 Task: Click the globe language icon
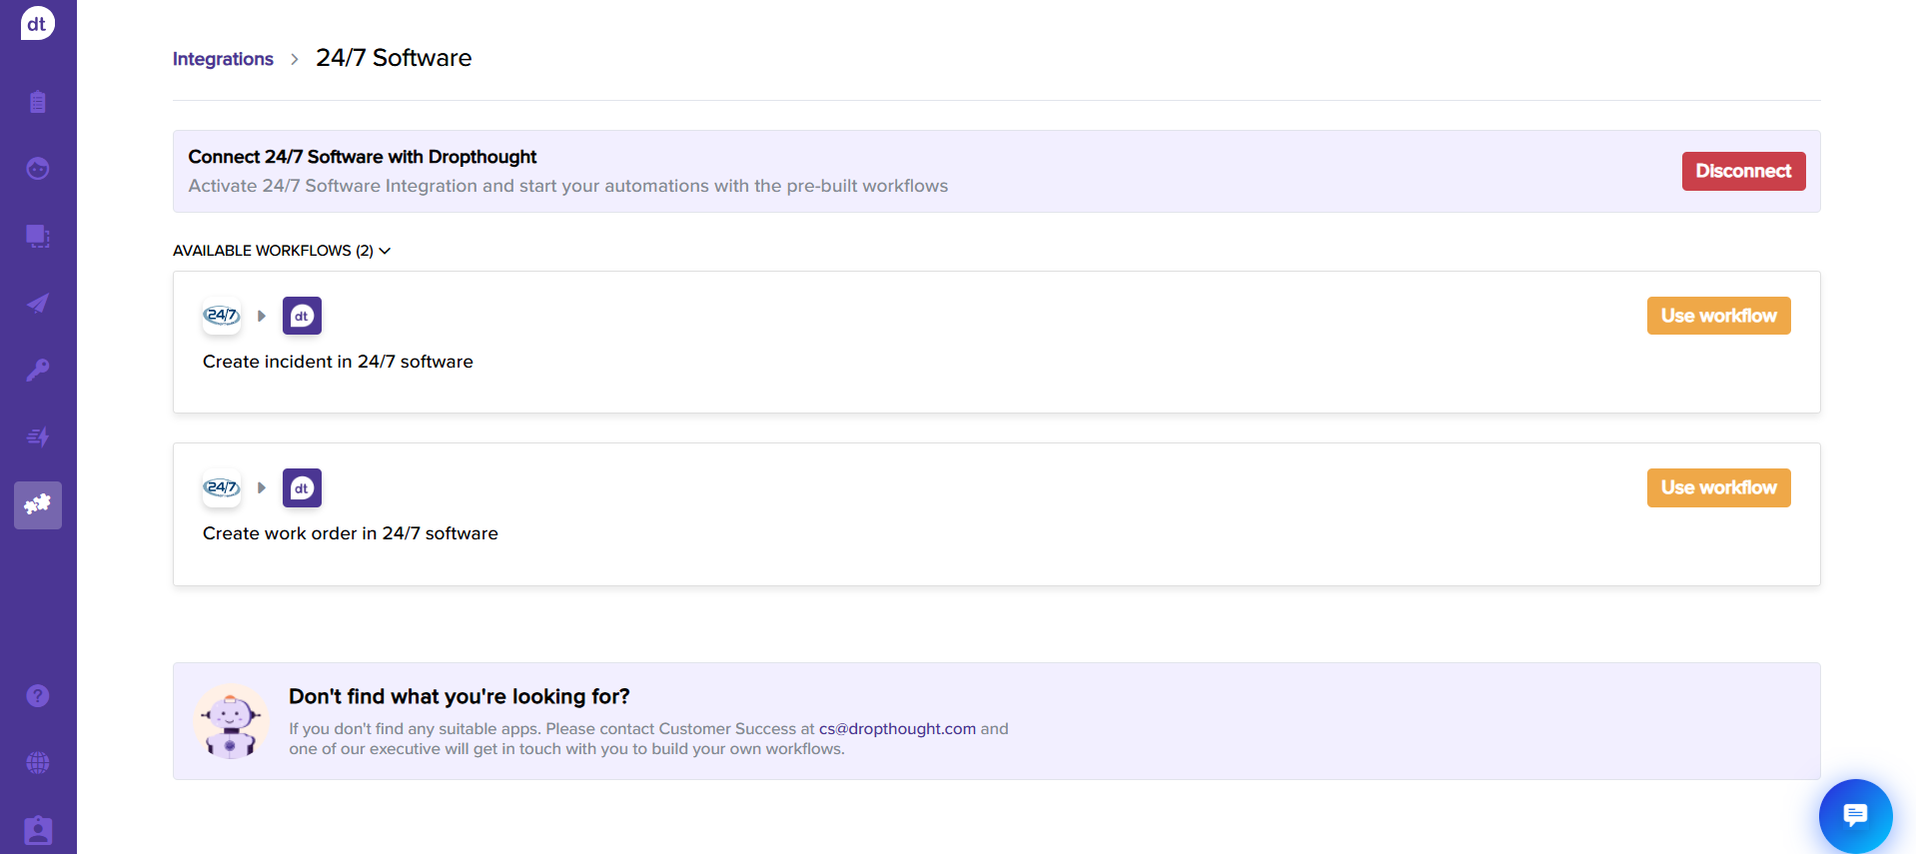38,763
